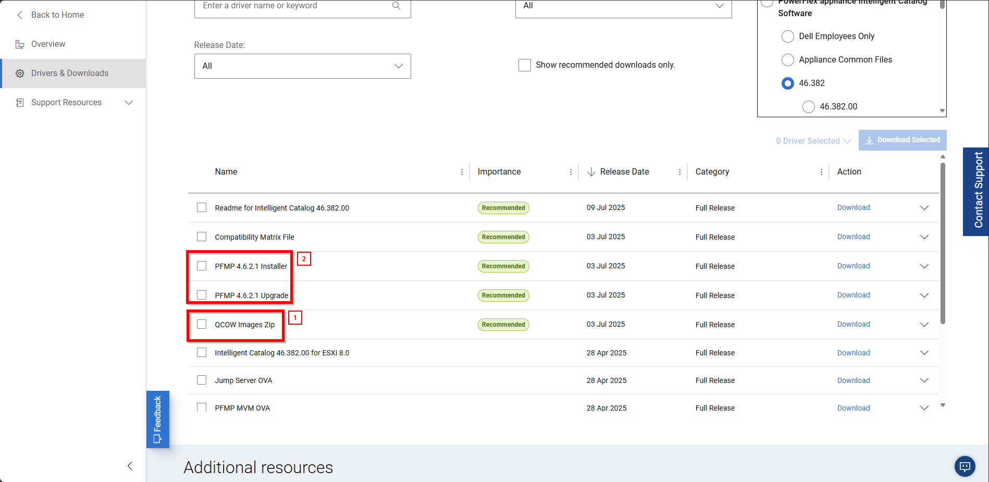Viewport: 989px width, 482px height.
Task: Click the gear icon next to Drivers & Downloads
Action: (20, 73)
